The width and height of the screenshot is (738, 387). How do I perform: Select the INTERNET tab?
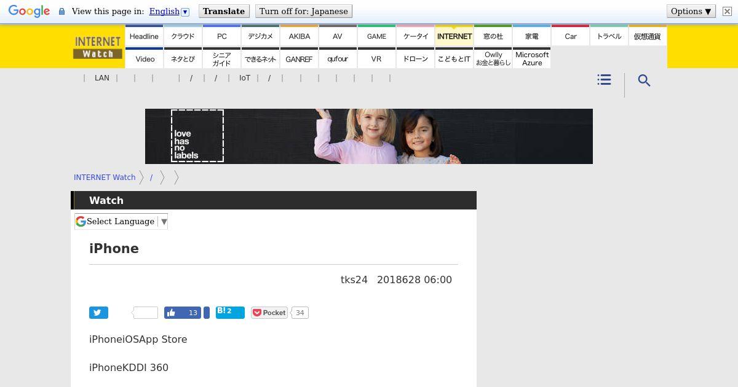click(454, 36)
